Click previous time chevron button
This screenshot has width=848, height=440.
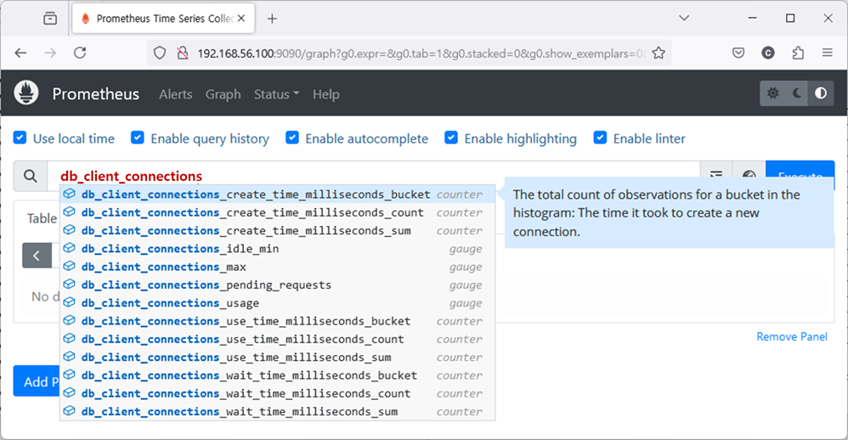tap(37, 256)
